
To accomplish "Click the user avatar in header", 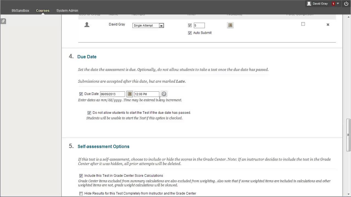I will [309, 4].
